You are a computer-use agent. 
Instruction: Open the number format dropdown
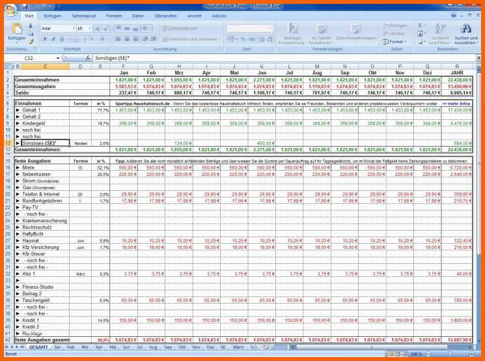(x=271, y=29)
